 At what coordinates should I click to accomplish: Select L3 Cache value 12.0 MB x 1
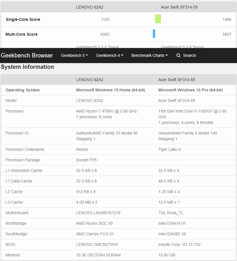[x=169, y=202]
